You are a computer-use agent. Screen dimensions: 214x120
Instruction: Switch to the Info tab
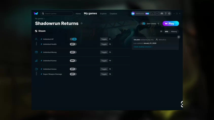[x=167, y=31]
